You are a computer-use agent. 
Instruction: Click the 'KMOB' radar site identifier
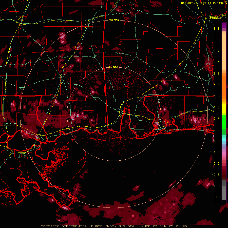pos(146,226)
